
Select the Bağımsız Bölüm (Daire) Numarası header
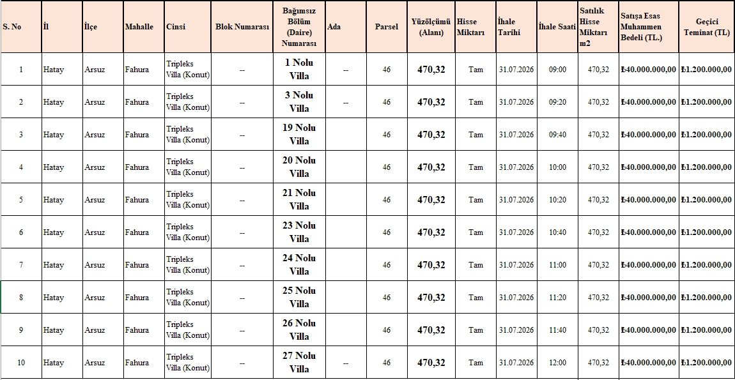pyautogui.click(x=298, y=27)
